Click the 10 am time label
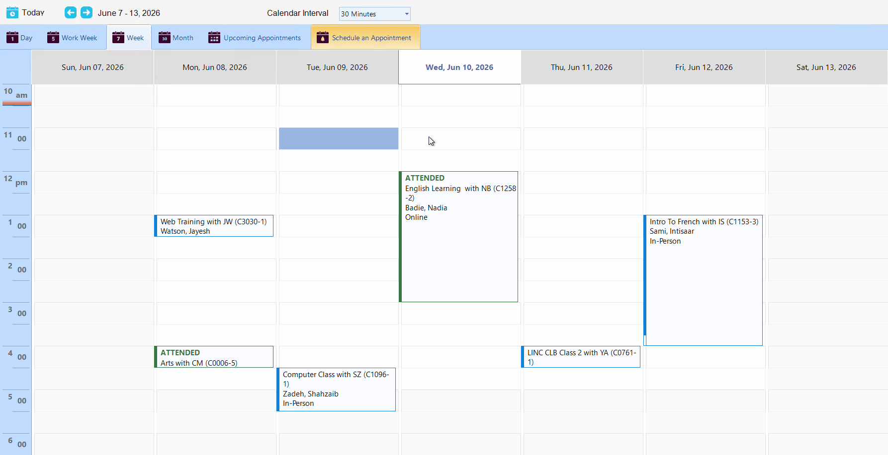This screenshot has width=888, height=455. click(16, 93)
